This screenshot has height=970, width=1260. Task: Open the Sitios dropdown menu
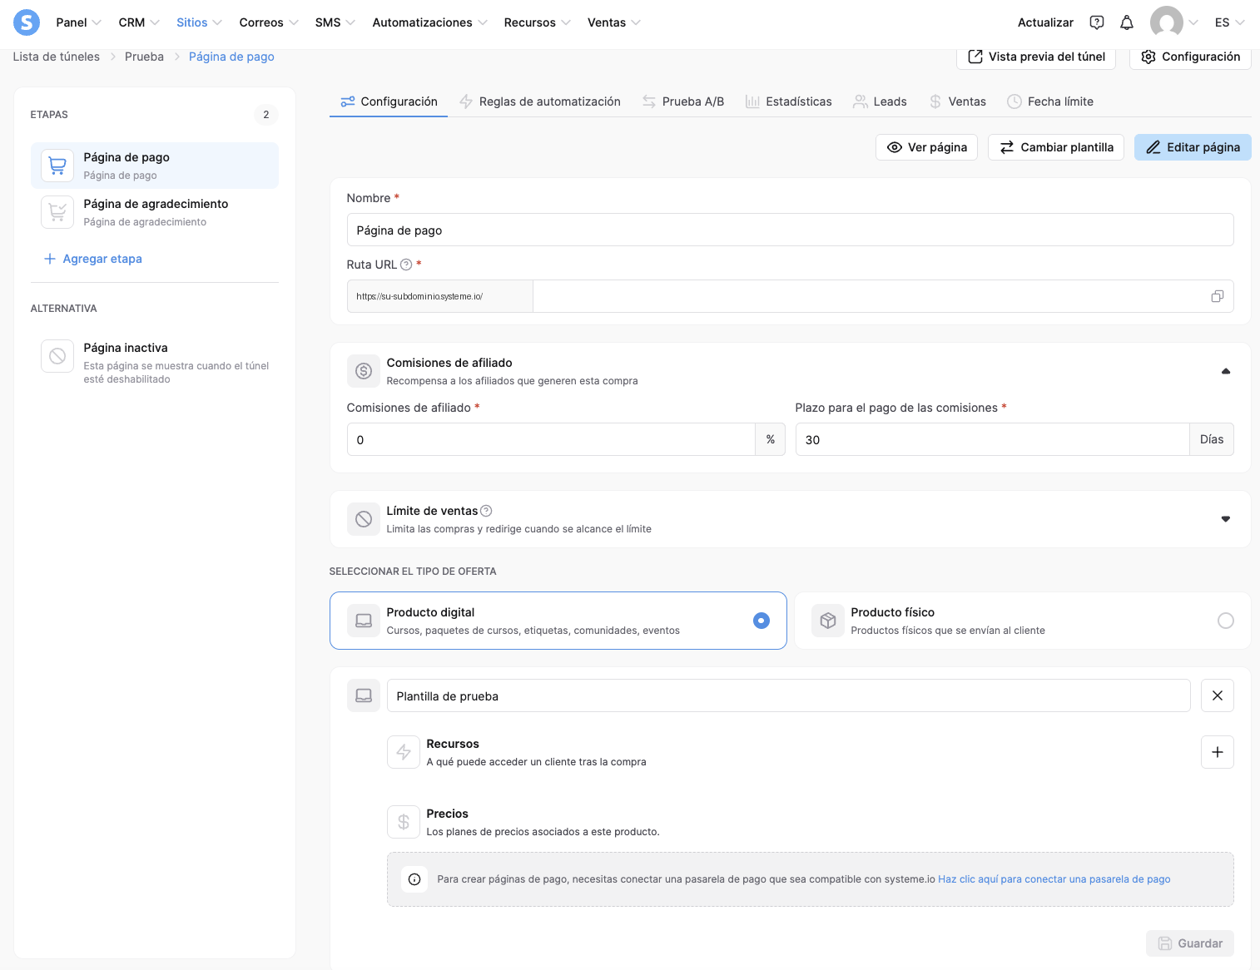199,22
